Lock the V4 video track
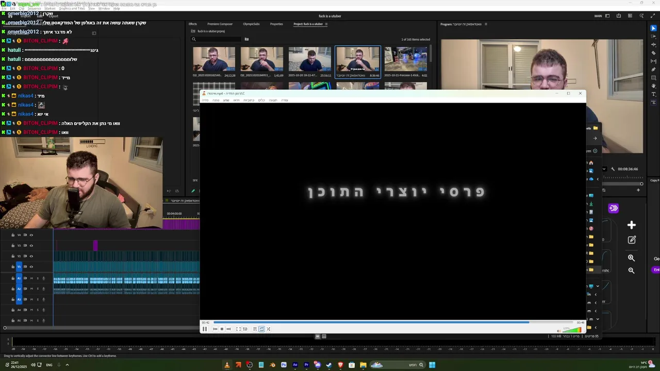This screenshot has width=660, height=371. point(13,235)
